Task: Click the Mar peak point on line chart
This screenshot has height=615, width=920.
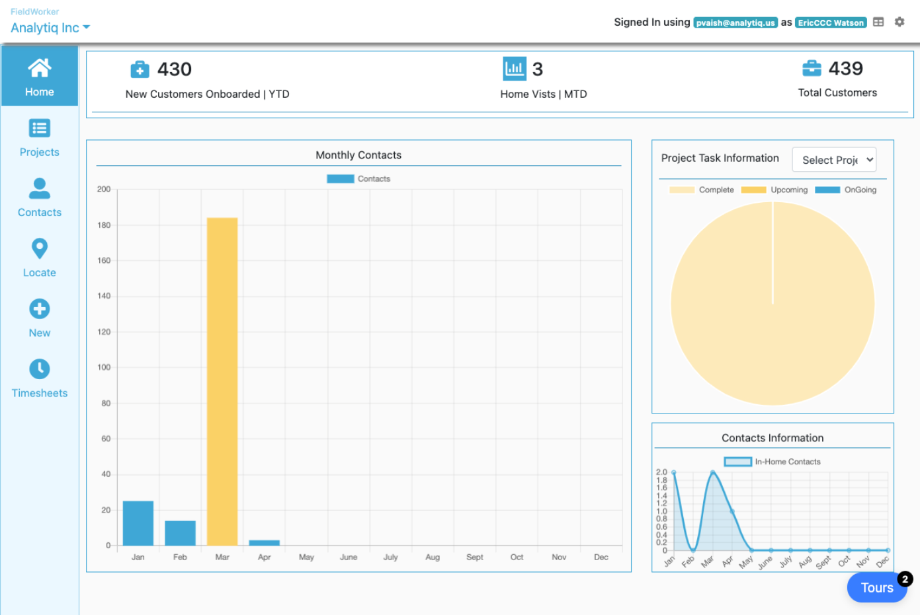Action: [x=712, y=472]
